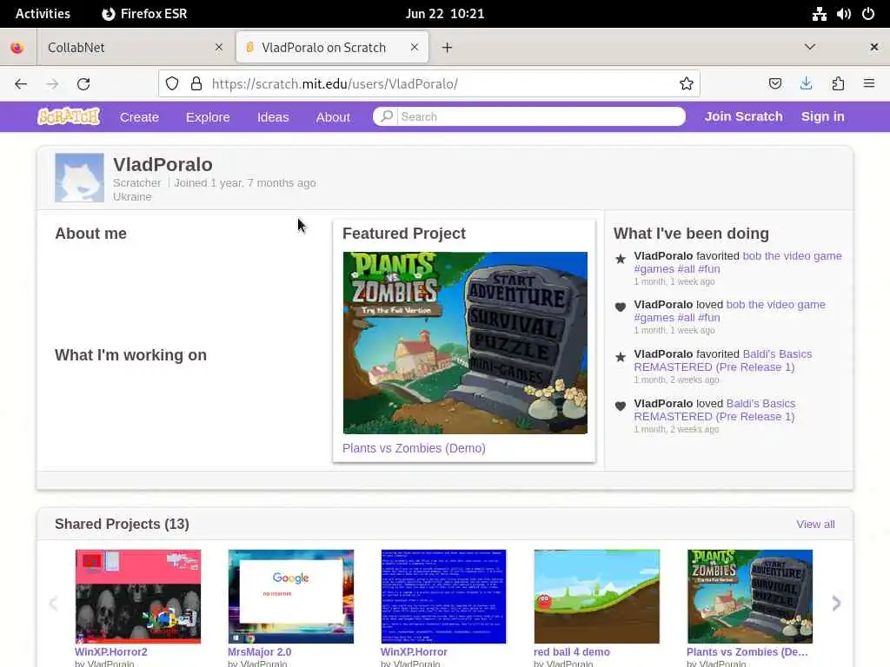Click the WinXP.Horror title link
The width and height of the screenshot is (890, 667).
point(414,651)
